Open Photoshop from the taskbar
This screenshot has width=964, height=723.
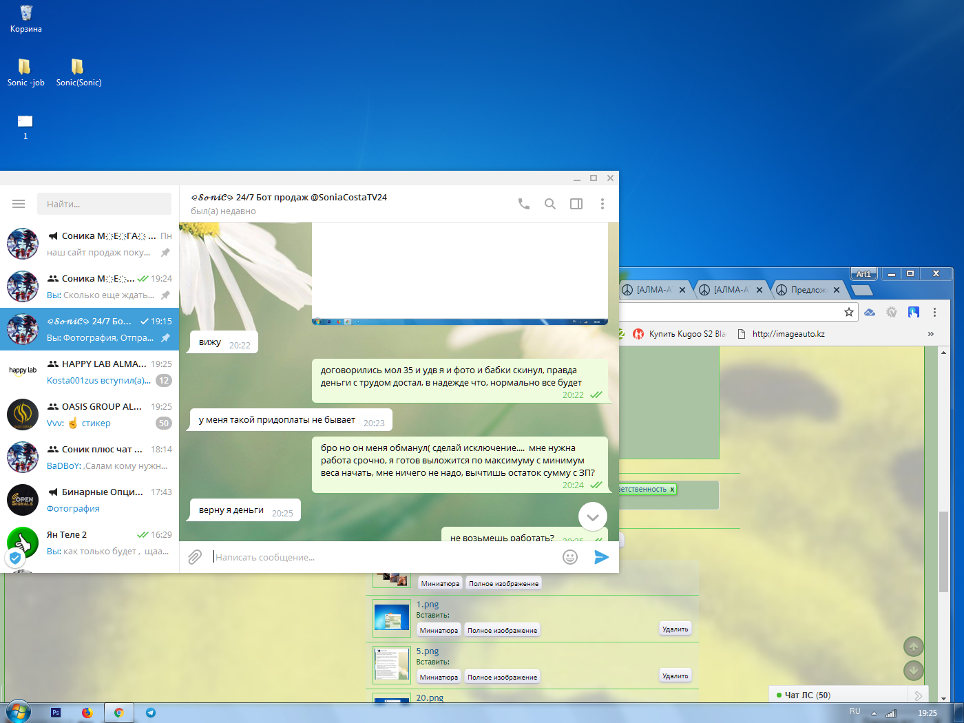(56, 713)
